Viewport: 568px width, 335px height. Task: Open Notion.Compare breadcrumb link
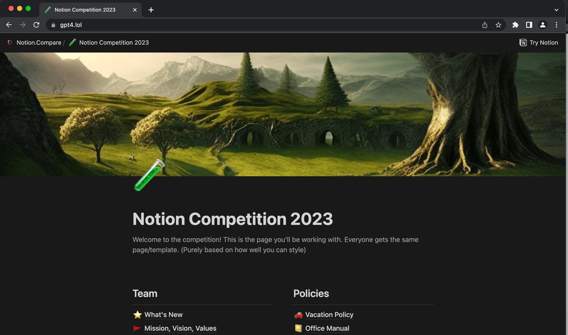[x=39, y=42]
